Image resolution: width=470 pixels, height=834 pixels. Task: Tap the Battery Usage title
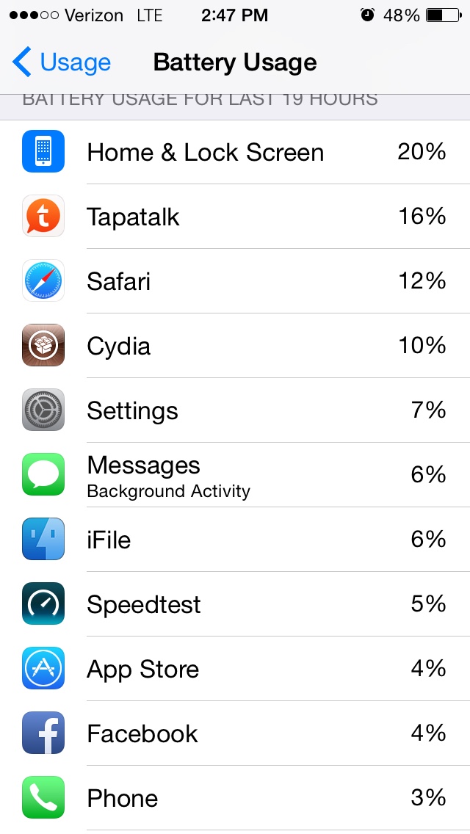(235, 62)
